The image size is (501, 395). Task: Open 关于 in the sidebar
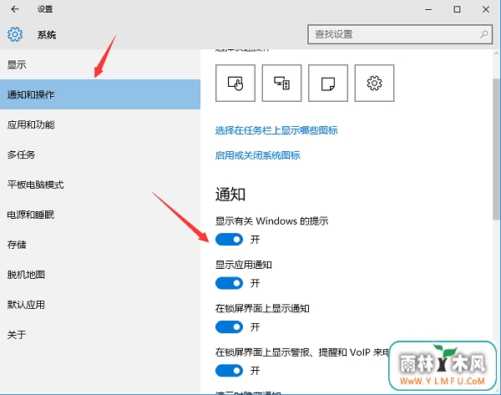[100, 335]
